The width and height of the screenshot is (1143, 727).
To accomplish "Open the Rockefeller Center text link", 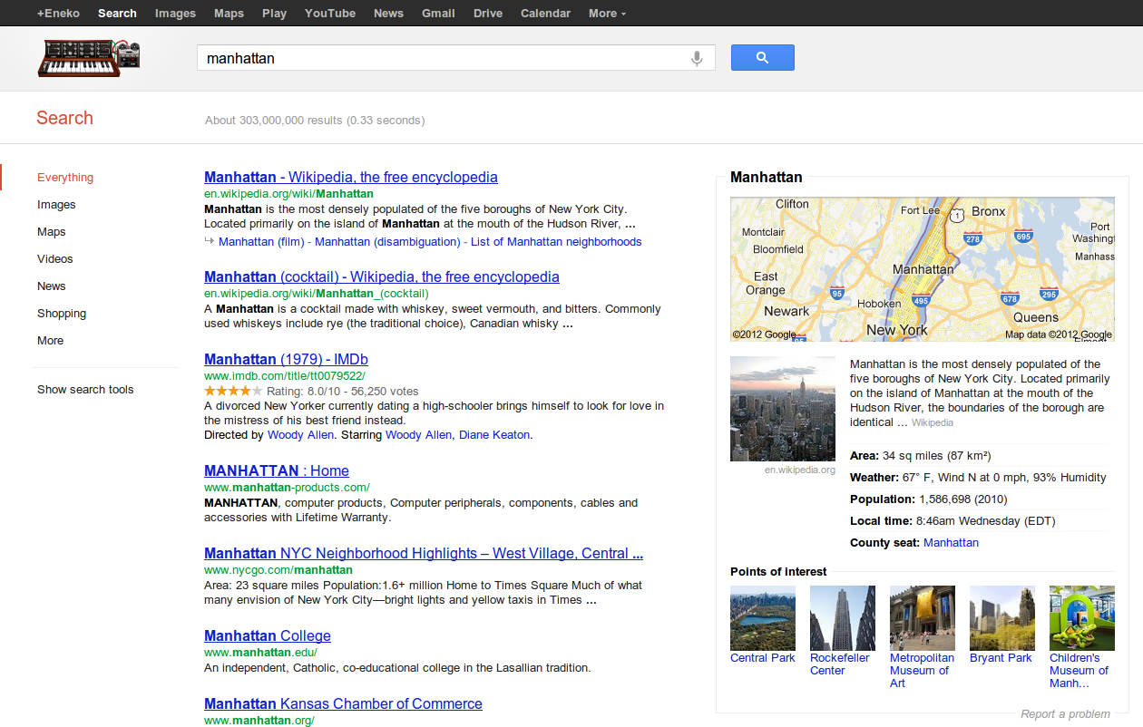I will [x=840, y=664].
